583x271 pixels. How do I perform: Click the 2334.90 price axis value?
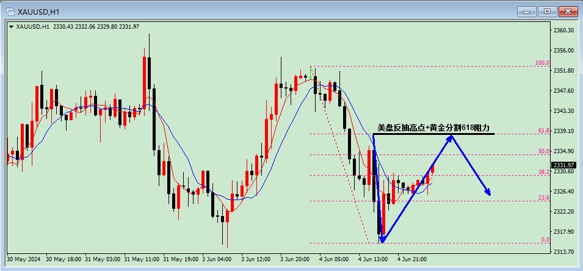[x=563, y=151]
